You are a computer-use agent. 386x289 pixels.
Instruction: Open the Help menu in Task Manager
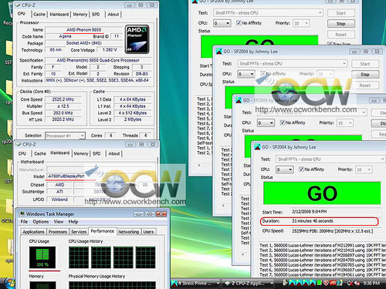tap(73, 222)
